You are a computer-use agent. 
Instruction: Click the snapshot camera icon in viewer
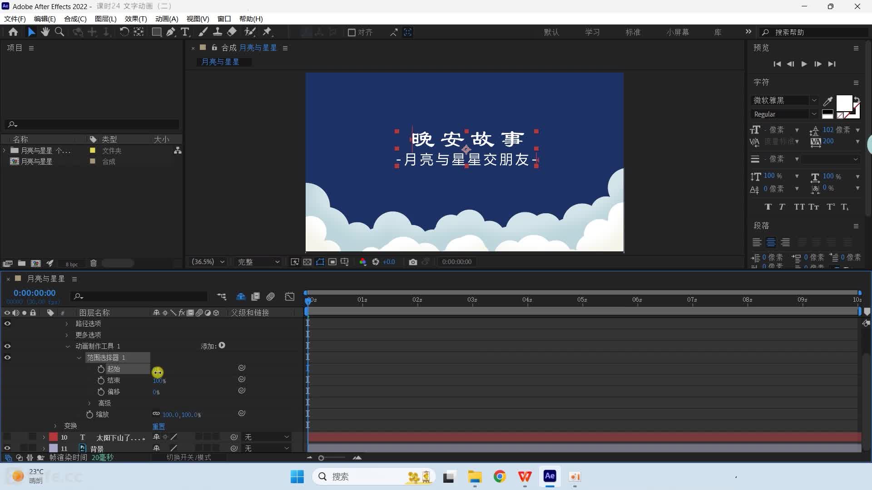point(413,262)
